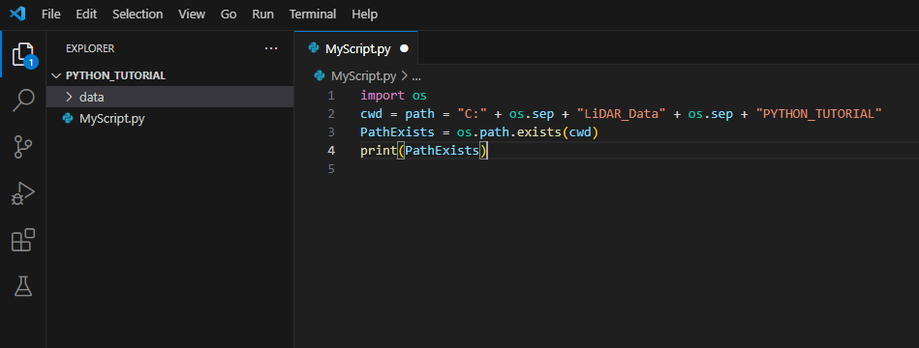Open Run and Debug view icon
This screenshot has width=919, height=348.
23,193
